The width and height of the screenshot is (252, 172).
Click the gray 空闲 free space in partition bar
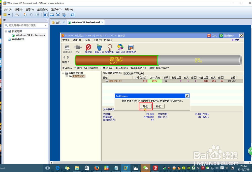(x=198, y=60)
